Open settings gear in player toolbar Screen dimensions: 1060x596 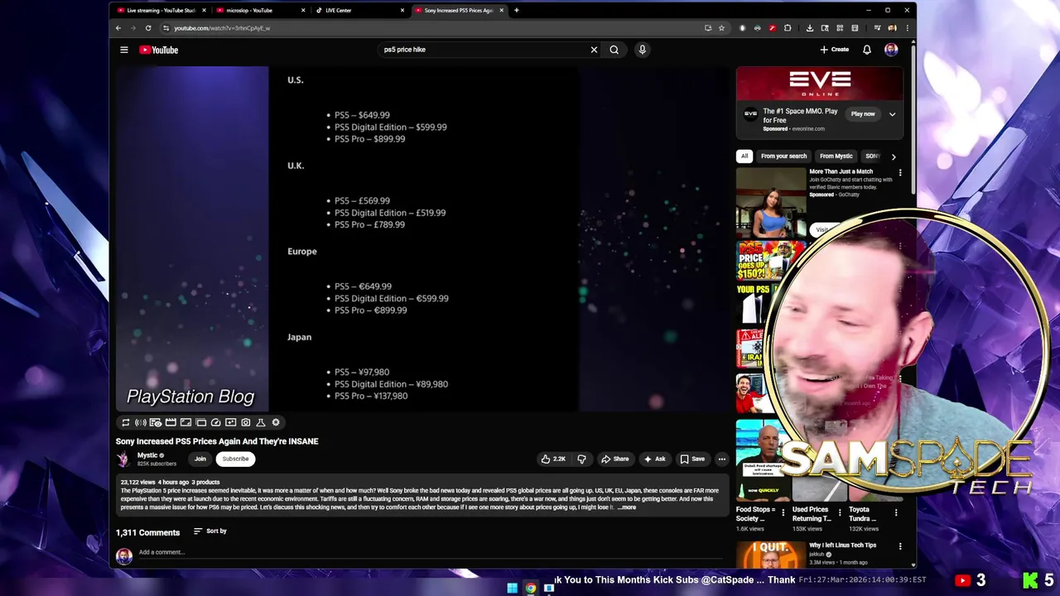276,422
